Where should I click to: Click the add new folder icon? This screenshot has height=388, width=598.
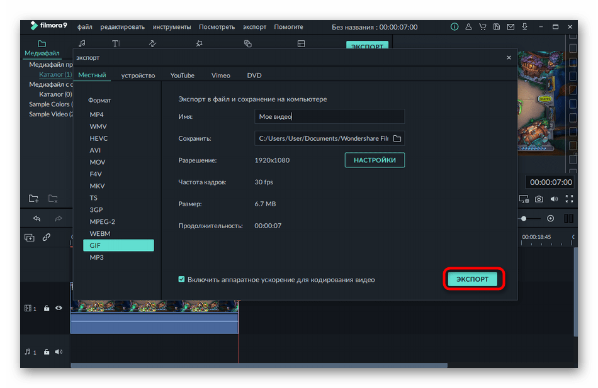pos(33,199)
